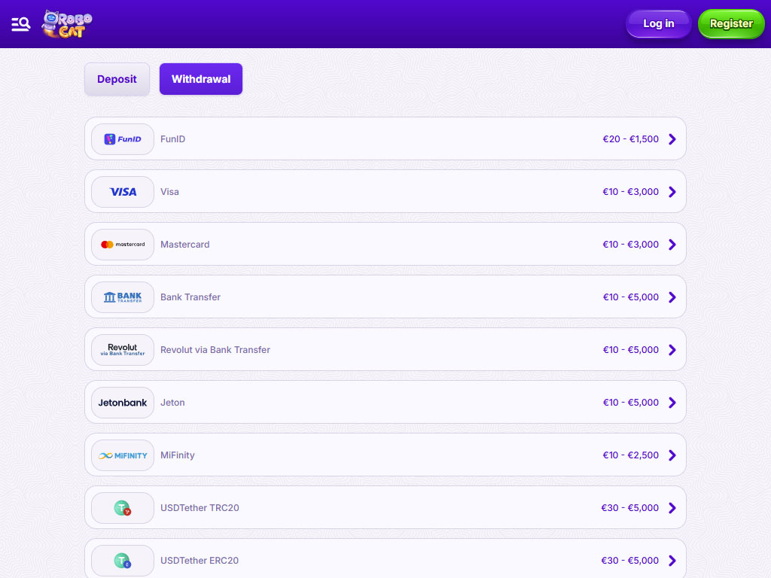The image size is (771, 578).
Task: Click the USDTether TRC20 coin icon
Action: (123, 508)
